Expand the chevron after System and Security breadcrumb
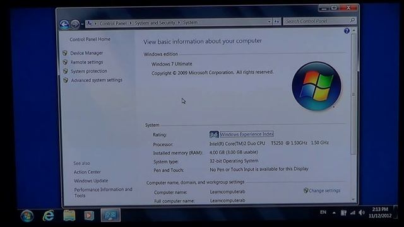 coord(179,23)
